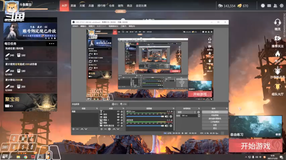This screenshot has width=286, height=160.
Task: Switch to 英雄 tab in game
Action: [73, 6]
